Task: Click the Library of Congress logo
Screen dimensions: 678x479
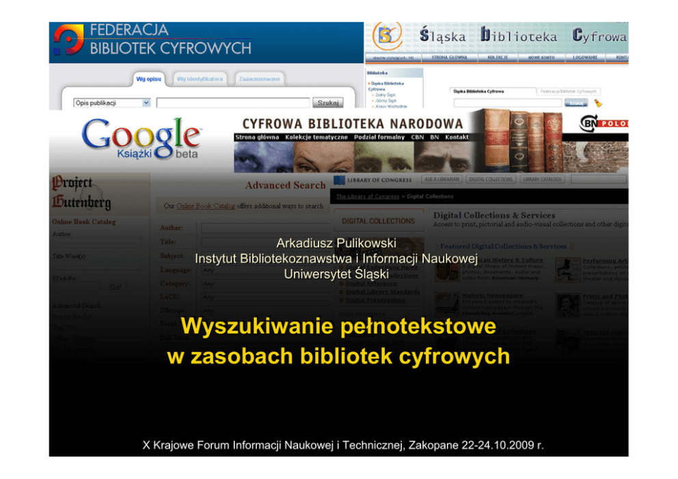Action: tap(372, 180)
